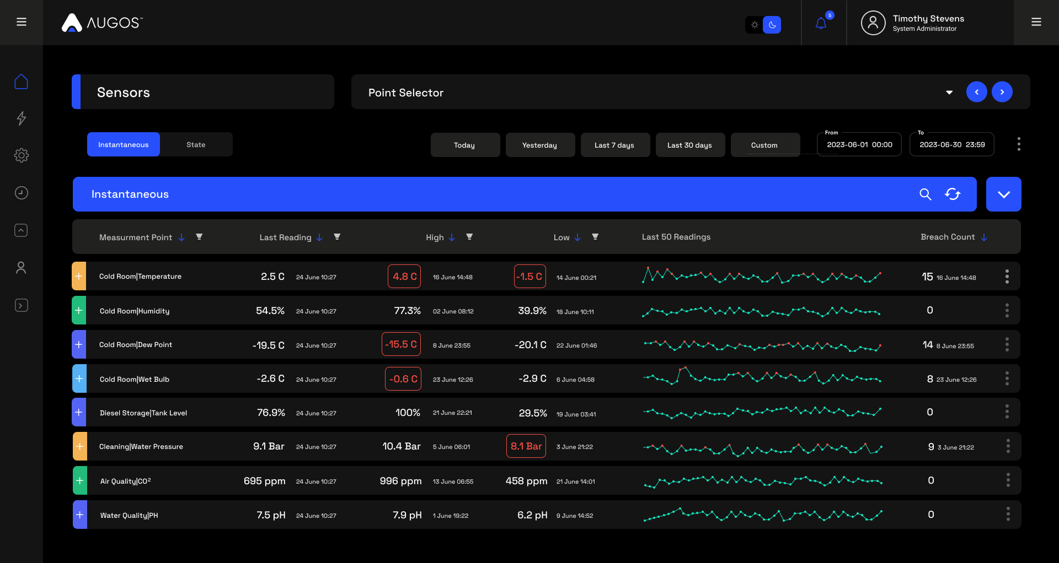Open the Point Selector dropdown
Viewport: 1059px width, 563px height.
949,92
